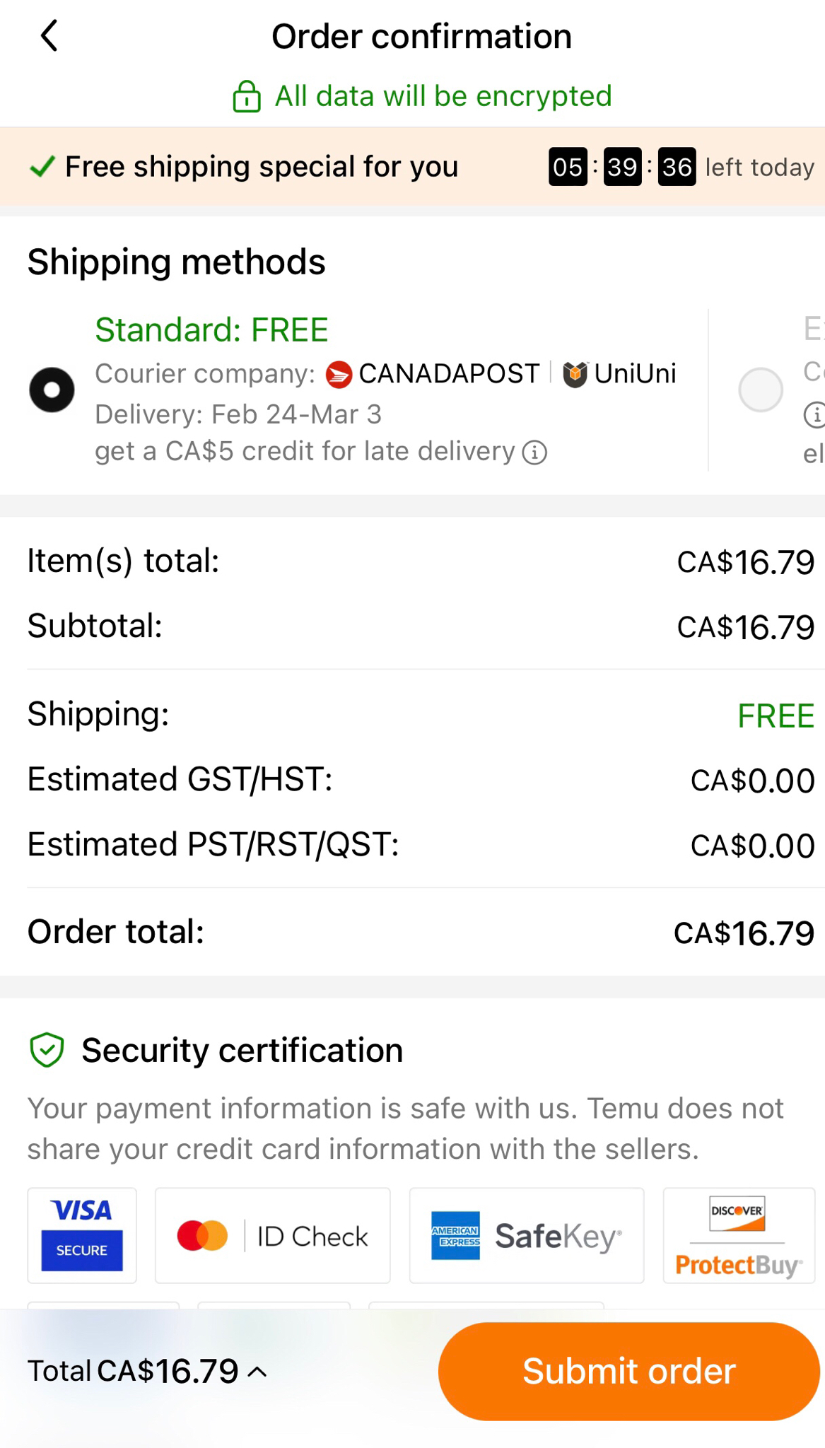This screenshot has height=1448, width=825.
Task: Tap the Discover ProtectBuy badge
Action: click(x=739, y=1235)
